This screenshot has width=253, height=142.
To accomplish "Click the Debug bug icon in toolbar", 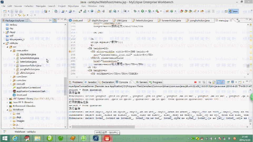I will click(135, 11).
